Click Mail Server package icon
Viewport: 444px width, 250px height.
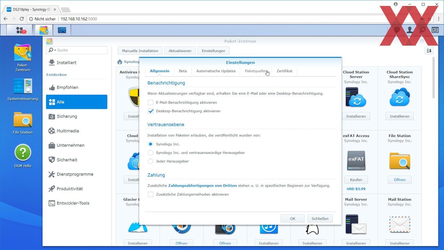coord(356,224)
